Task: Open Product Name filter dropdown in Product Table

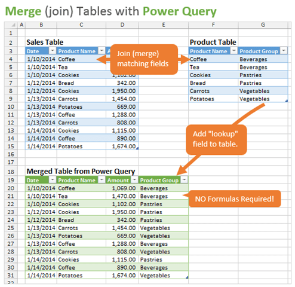Action: pos(234,51)
